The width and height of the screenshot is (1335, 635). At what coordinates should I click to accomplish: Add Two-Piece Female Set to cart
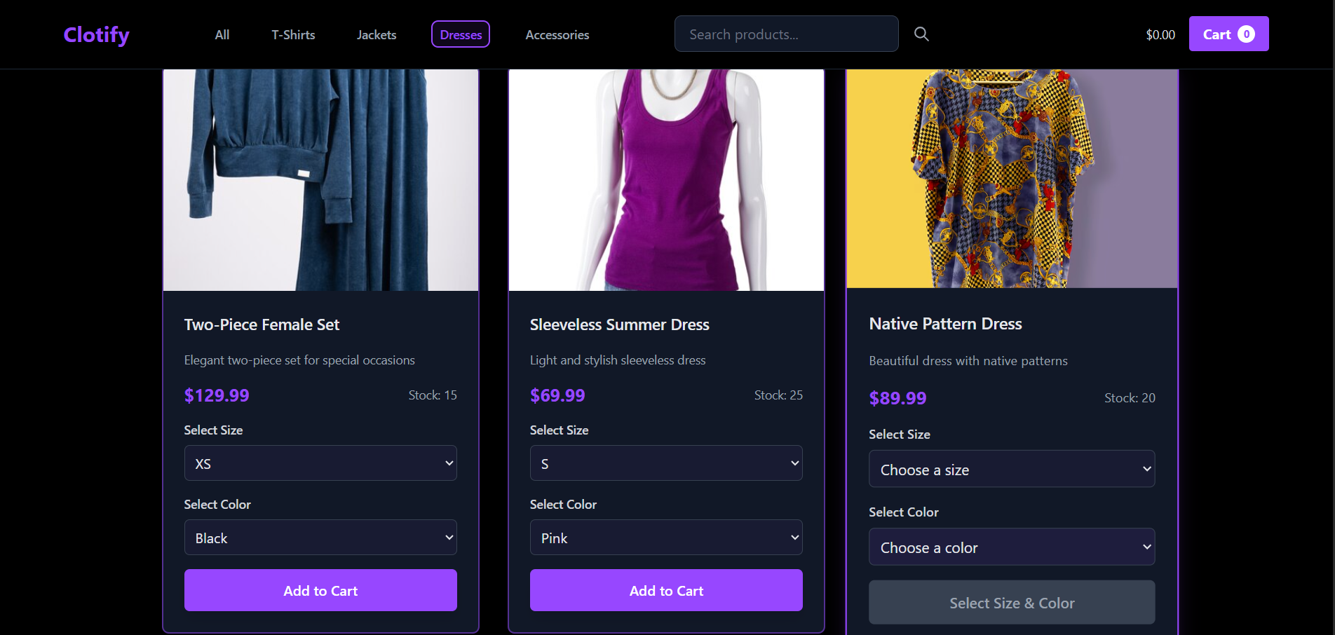point(320,590)
